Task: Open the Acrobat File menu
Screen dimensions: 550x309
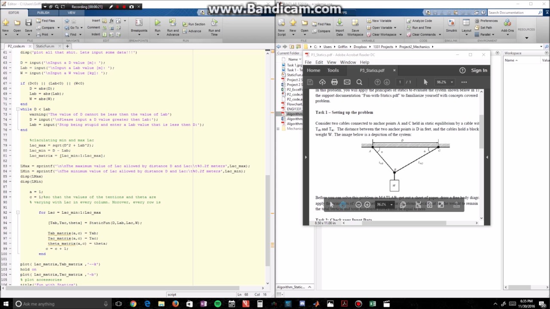Action: tap(308, 62)
